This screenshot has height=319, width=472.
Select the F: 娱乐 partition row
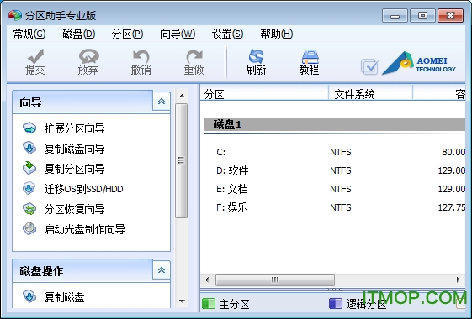coord(335,207)
